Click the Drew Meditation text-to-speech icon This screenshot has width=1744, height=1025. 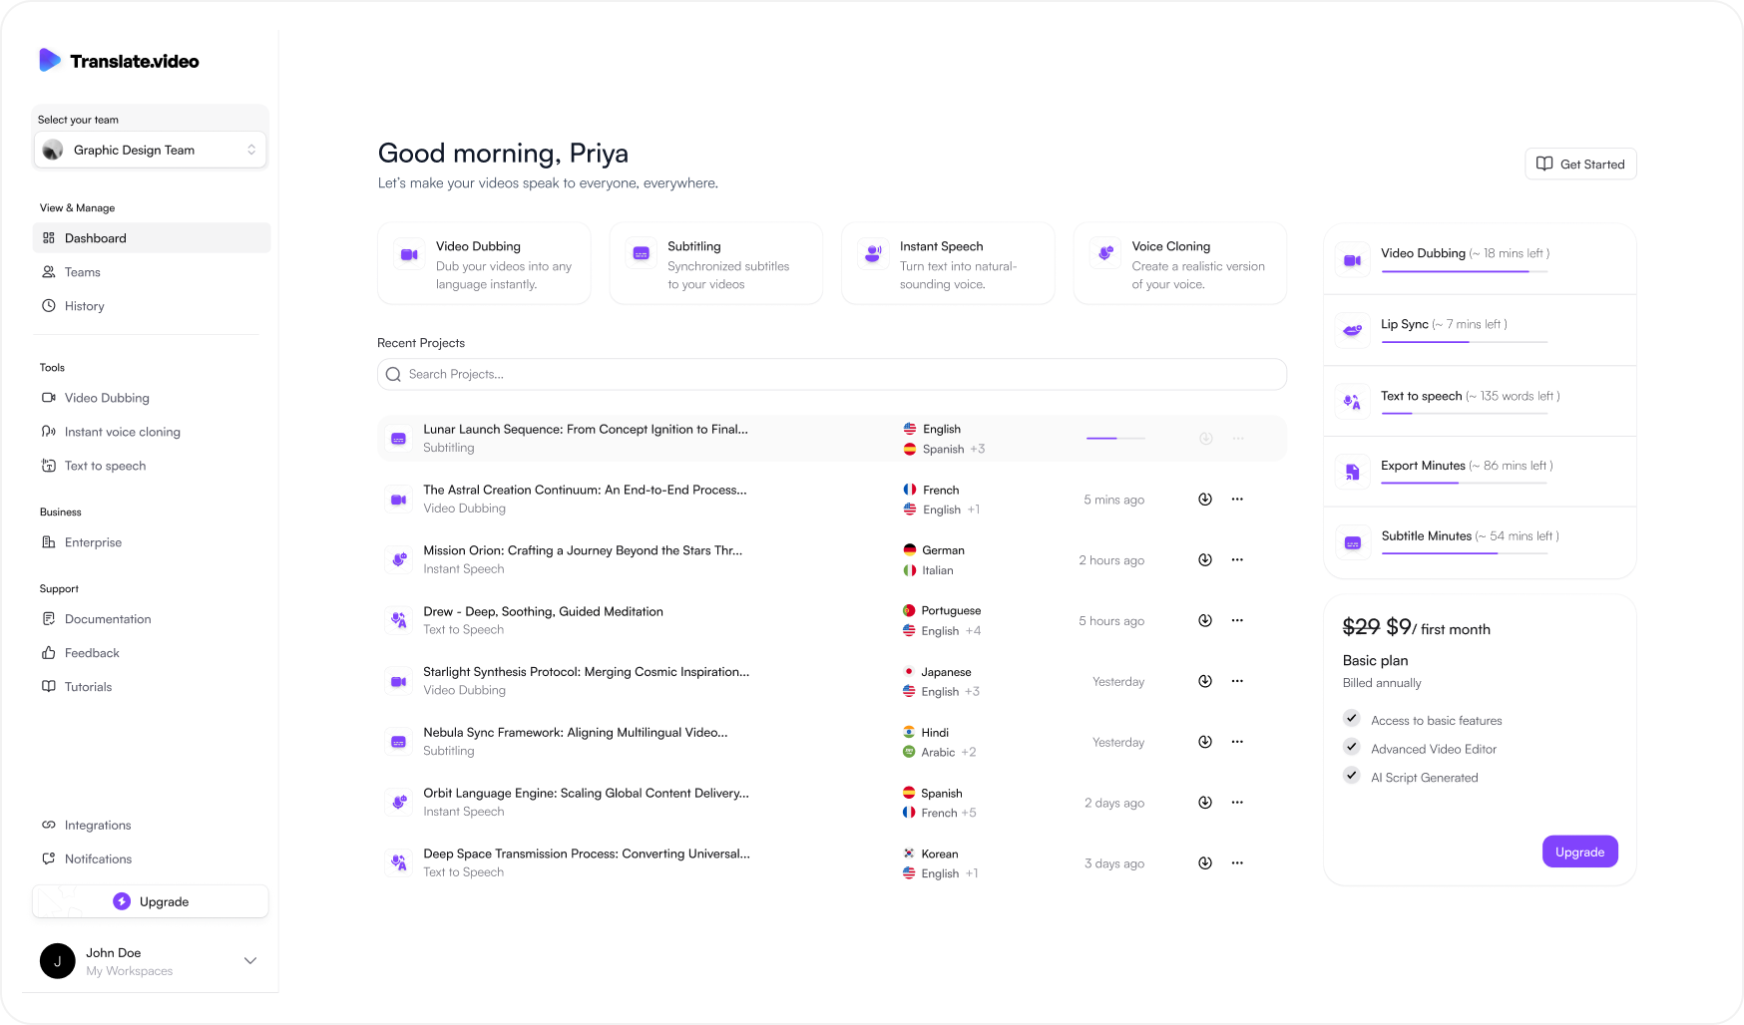point(398,621)
